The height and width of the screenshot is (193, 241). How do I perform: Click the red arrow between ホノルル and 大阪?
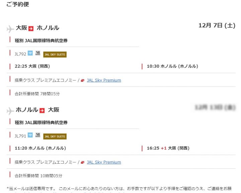pyautogui.click(x=42, y=110)
